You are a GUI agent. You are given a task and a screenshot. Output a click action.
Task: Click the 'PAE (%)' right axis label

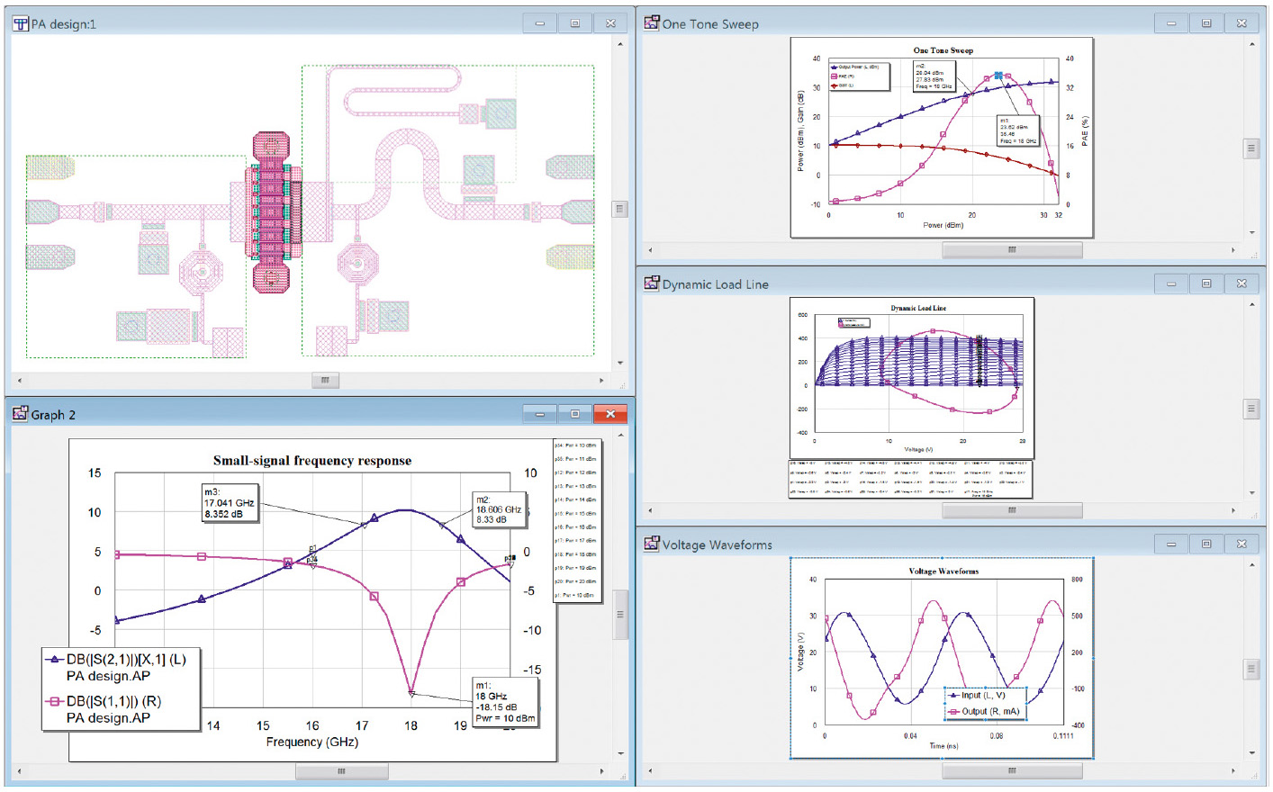(x=1085, y=131)
